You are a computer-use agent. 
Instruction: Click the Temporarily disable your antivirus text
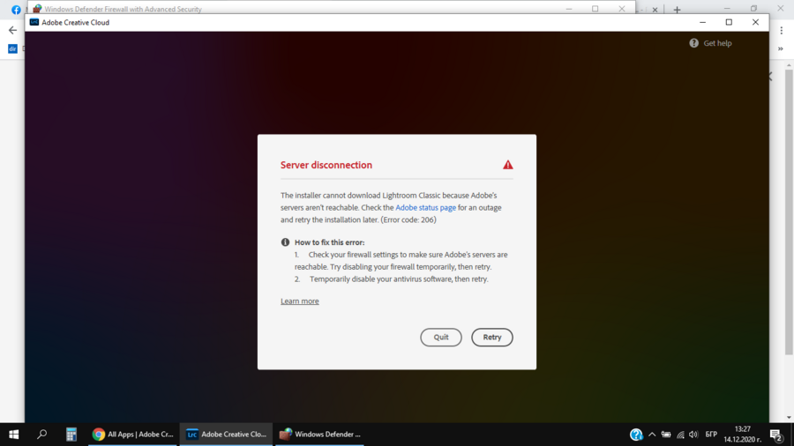399,279
